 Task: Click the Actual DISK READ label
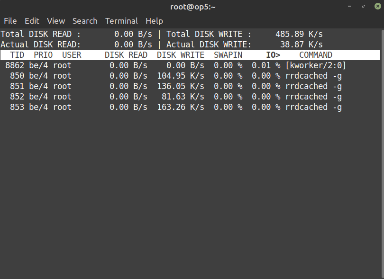coord(41,45)
